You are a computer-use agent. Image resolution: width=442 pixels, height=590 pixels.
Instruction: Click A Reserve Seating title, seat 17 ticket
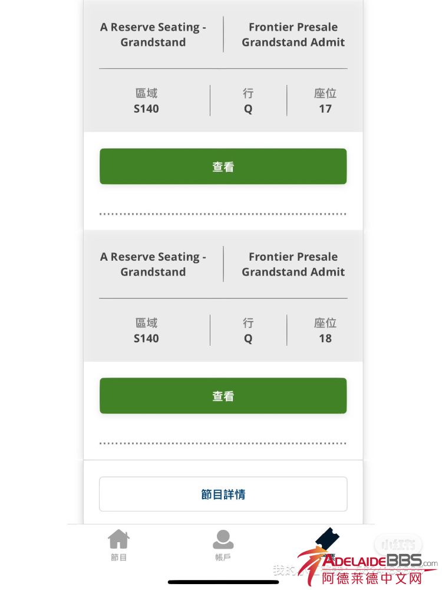[153, 35]
